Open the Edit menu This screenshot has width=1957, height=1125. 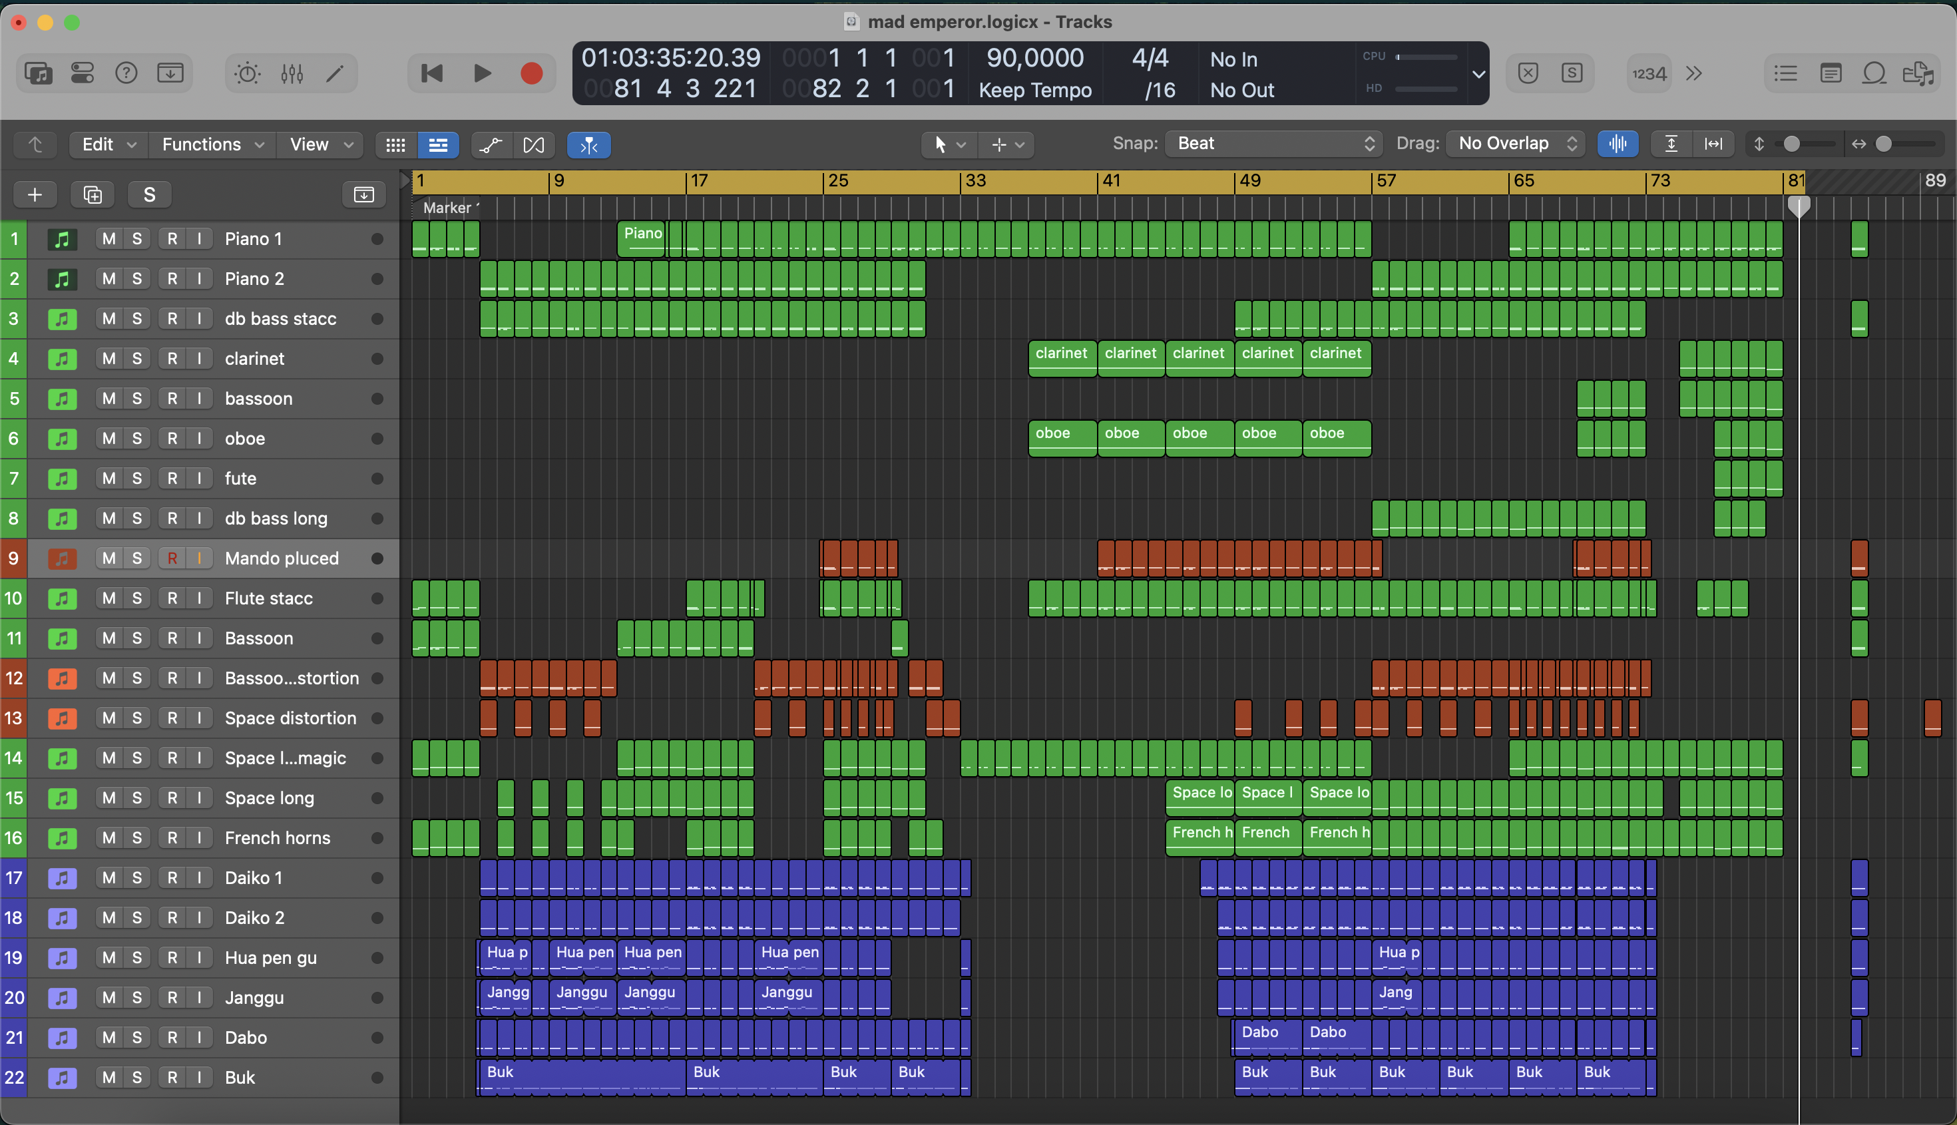point(108,144)
